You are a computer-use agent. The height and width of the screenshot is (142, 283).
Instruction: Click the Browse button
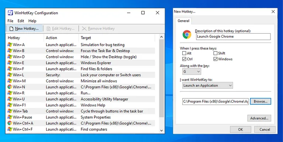tap(260, 101)
